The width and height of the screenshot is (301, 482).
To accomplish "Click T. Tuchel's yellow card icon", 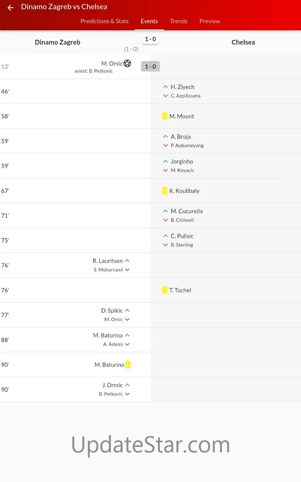I will point(165,290).
